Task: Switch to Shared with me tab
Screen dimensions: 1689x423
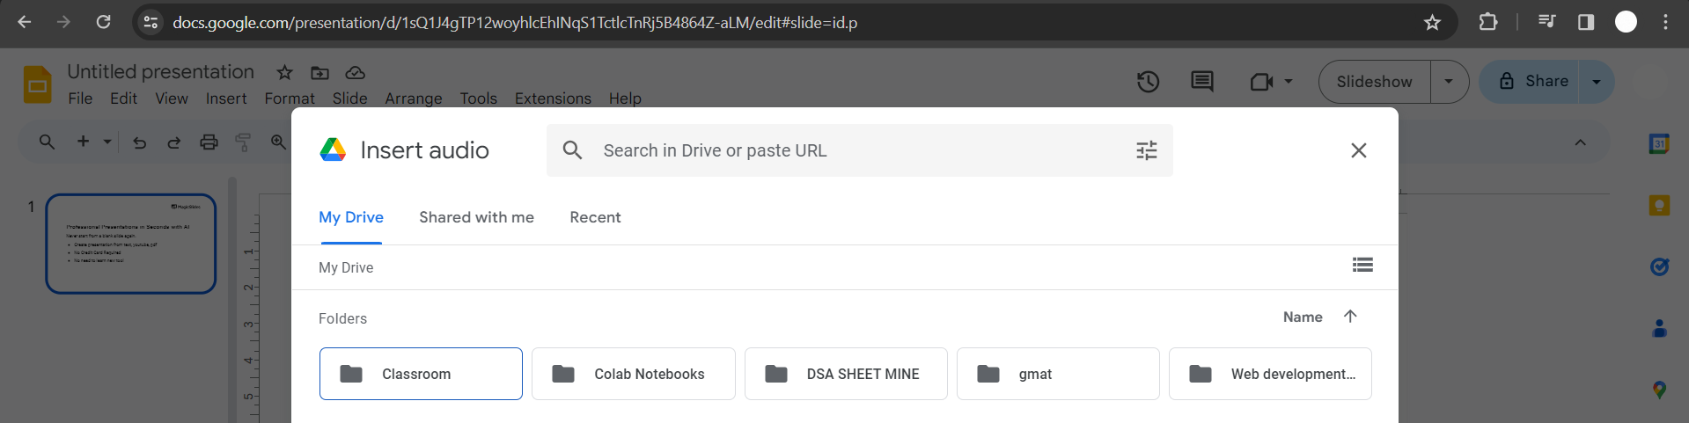Action: click(x=476, y=217)
